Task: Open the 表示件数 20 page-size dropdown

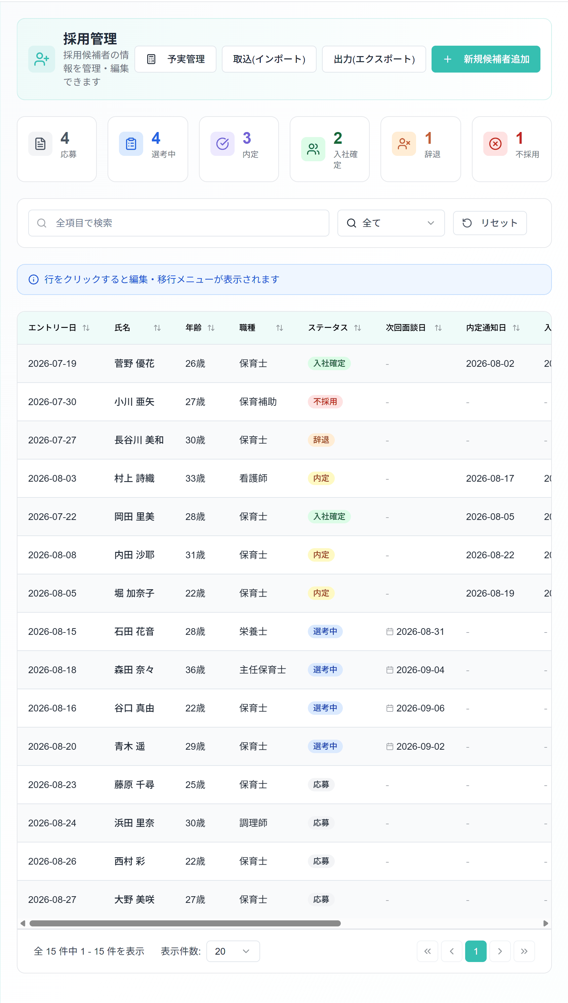Action: (x=233, y=951)
